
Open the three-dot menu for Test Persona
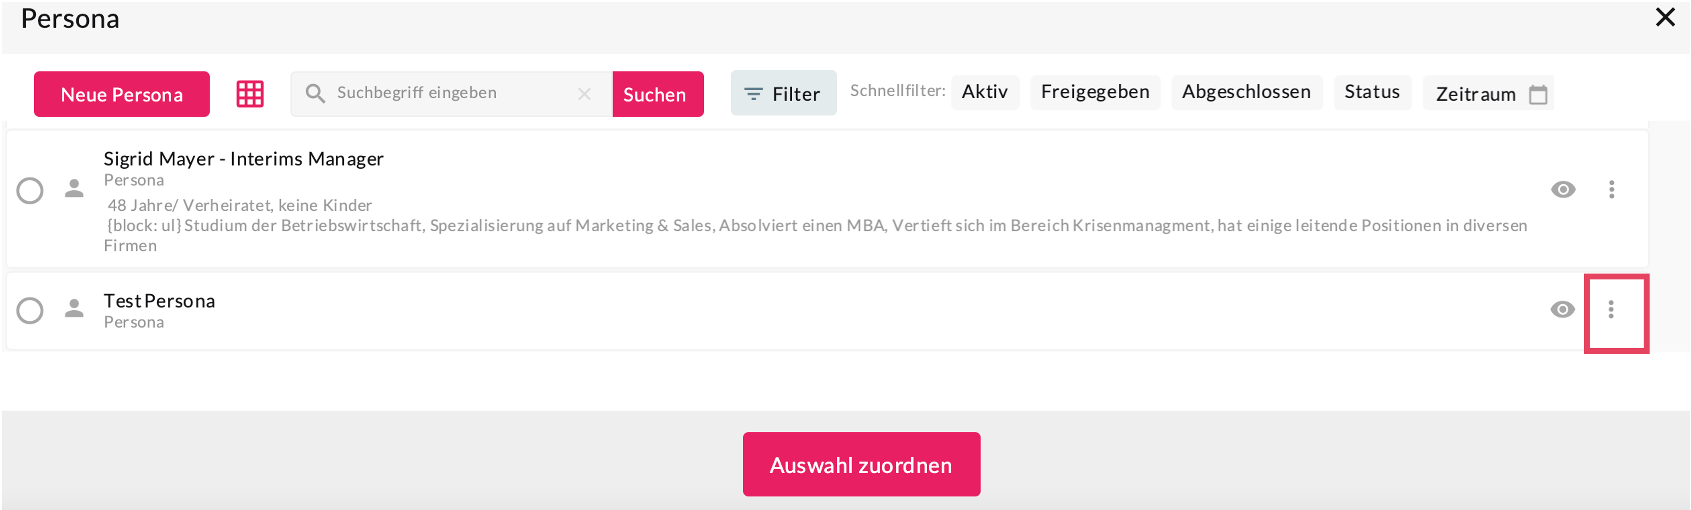(x=1611, y=309)
